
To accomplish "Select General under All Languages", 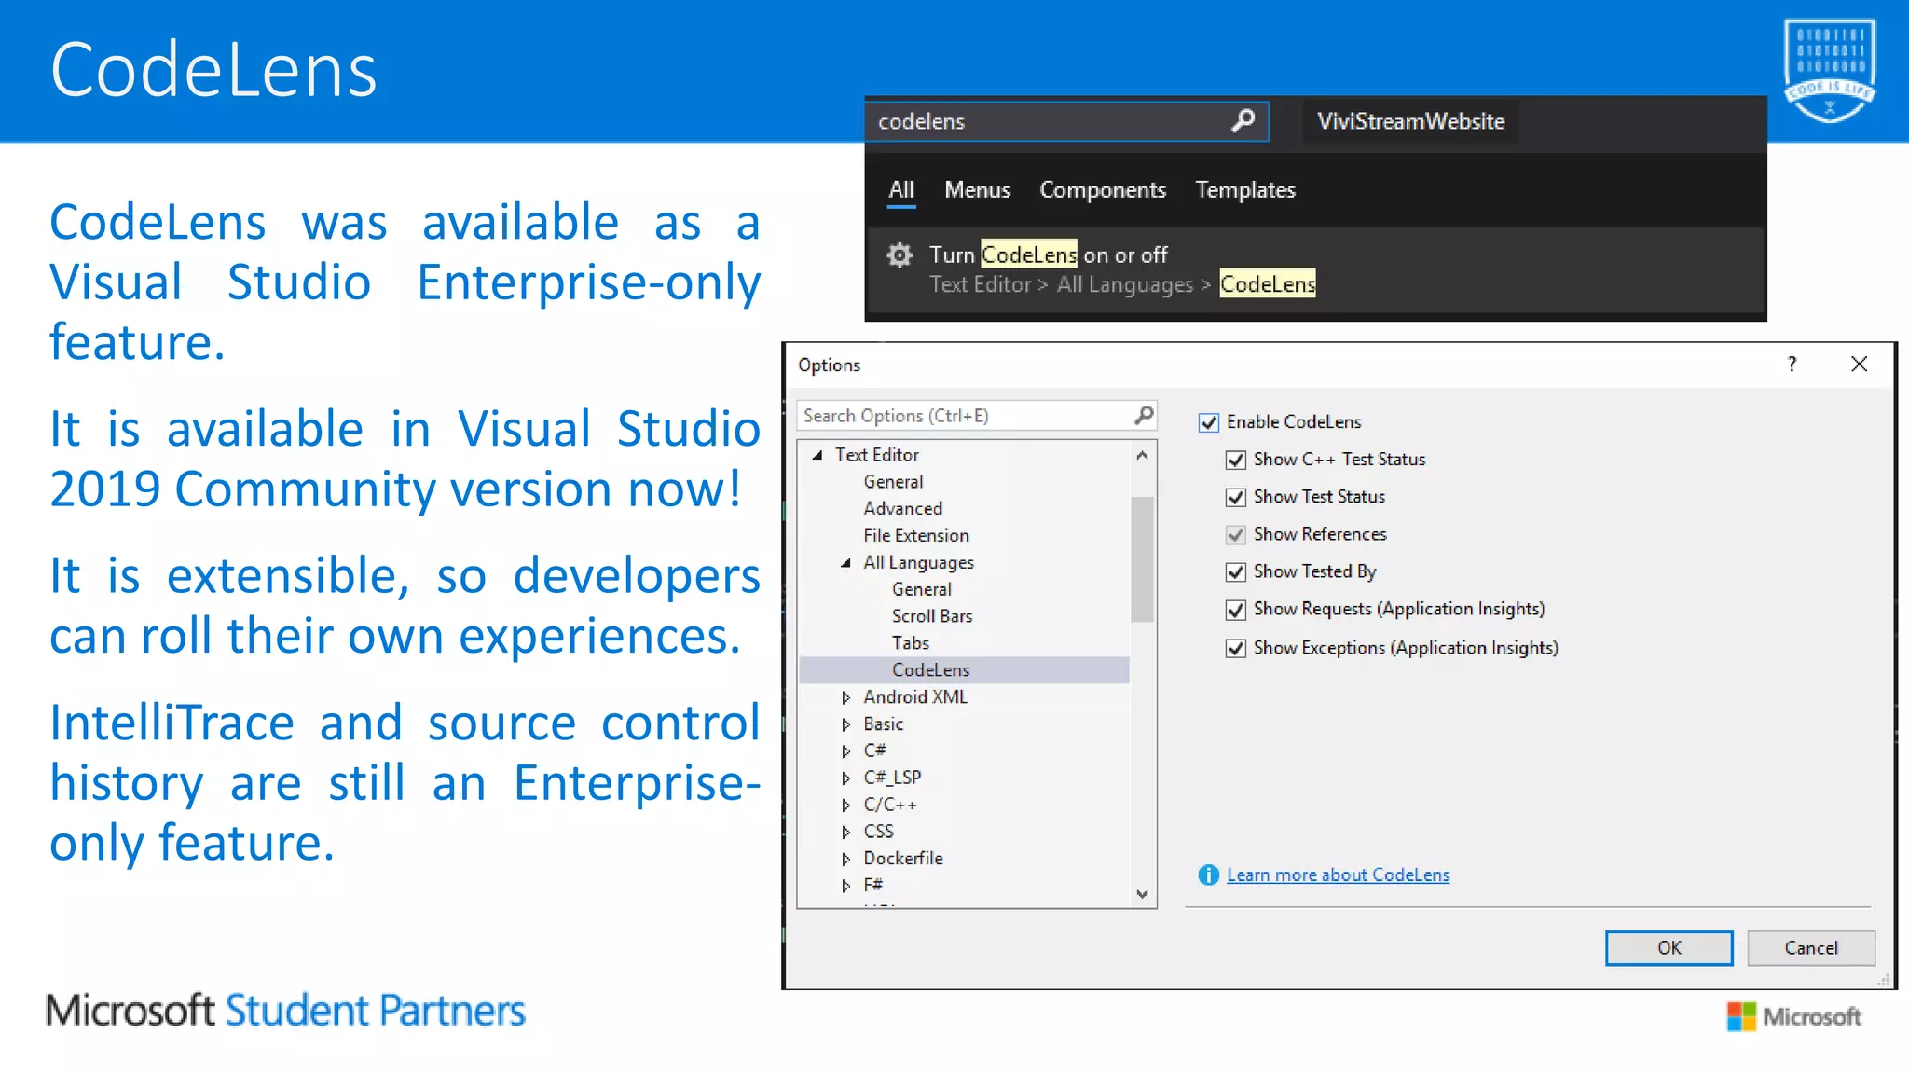I will tap(921, 590).
